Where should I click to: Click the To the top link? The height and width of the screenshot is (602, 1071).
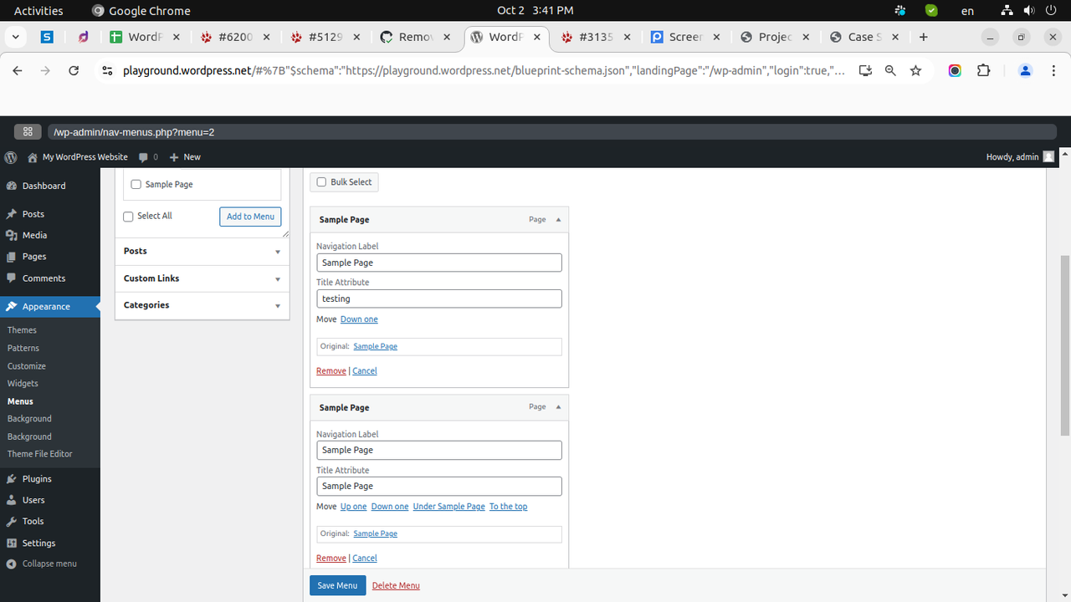click(x=508, y=507)
